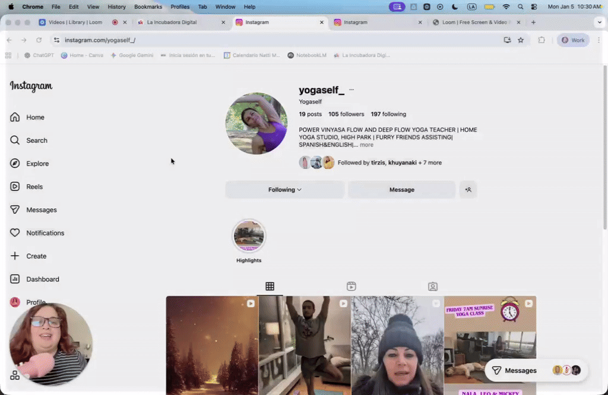View the 105 followers list
The image size is (608, 395).
[x=346, y=114]
